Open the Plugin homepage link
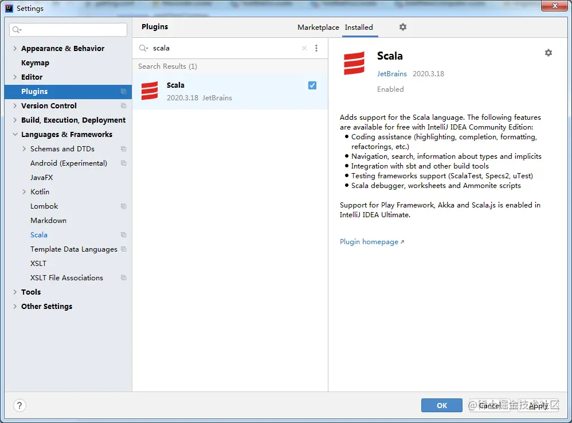 (372, 242)
